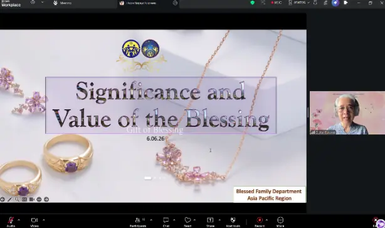Expand the Video options arrow
Image resolution: width=385 pixels, height=228 pixels.
(x=43, y=220)
